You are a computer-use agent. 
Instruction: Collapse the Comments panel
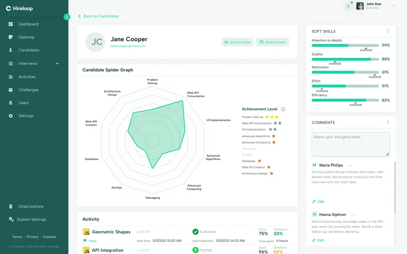coord(388,122)
